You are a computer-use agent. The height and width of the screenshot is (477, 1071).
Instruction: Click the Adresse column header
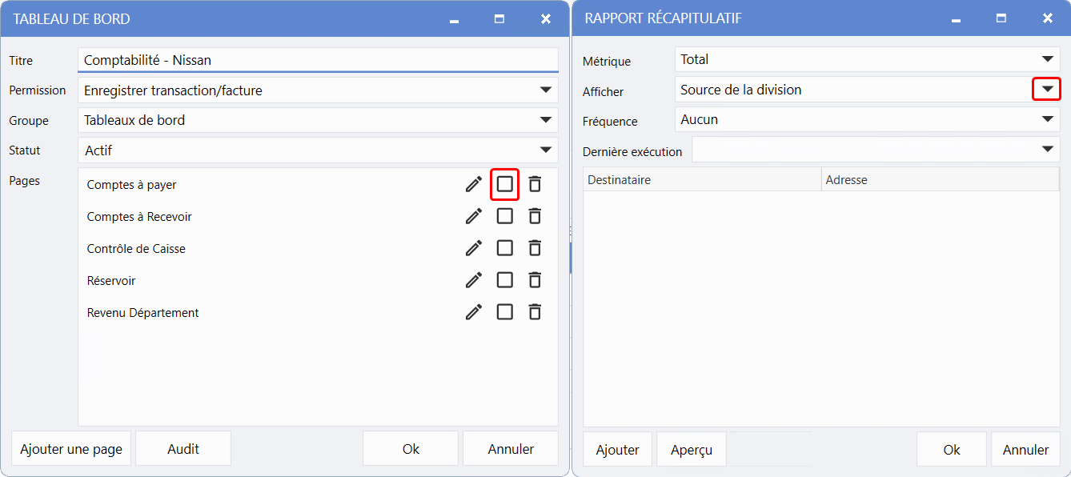[940, 180]
